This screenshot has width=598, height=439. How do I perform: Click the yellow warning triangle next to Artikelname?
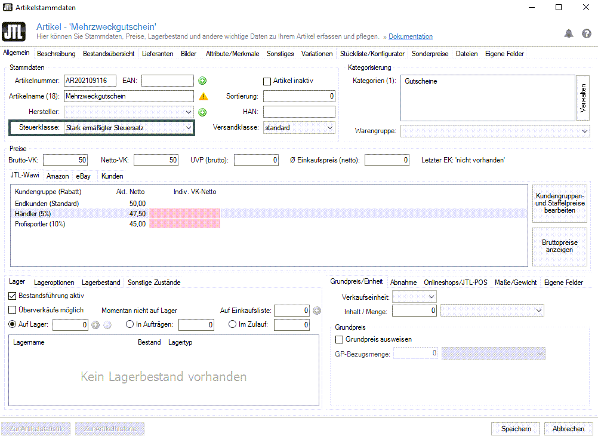pos(204,96)
